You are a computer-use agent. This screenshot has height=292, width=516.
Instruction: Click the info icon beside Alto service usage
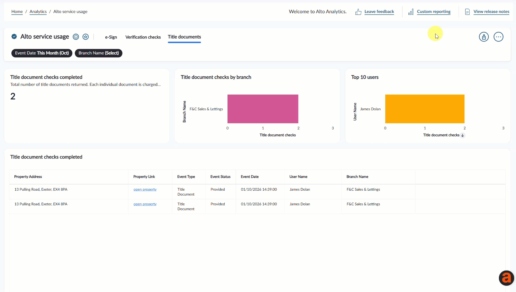[x=76, y=37]
